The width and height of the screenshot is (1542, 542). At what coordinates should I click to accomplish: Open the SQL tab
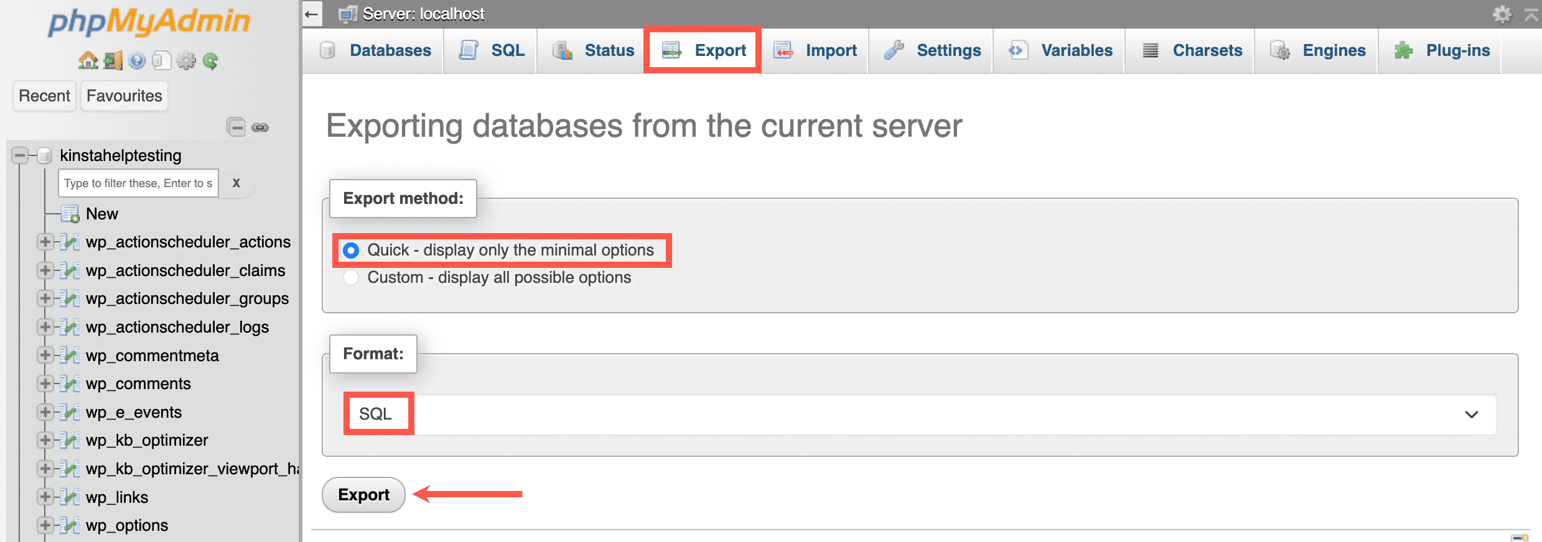(x=492, y=50)
